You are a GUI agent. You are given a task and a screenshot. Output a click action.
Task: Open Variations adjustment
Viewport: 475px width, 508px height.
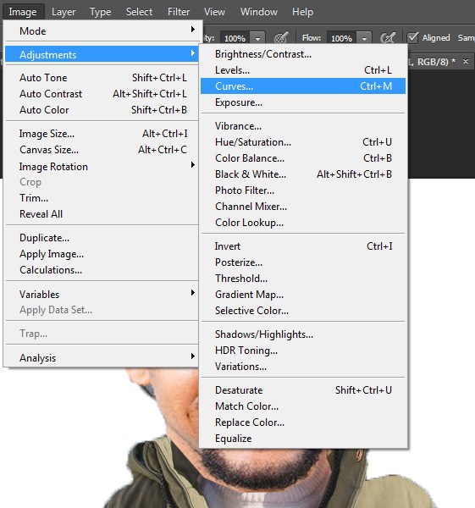tap(303, 367)
